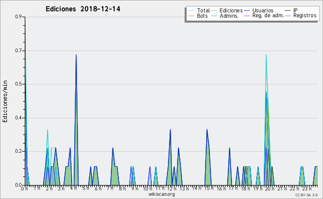Click the '7 h' hour label
This screenshot has width=323, height=199.
110,188
